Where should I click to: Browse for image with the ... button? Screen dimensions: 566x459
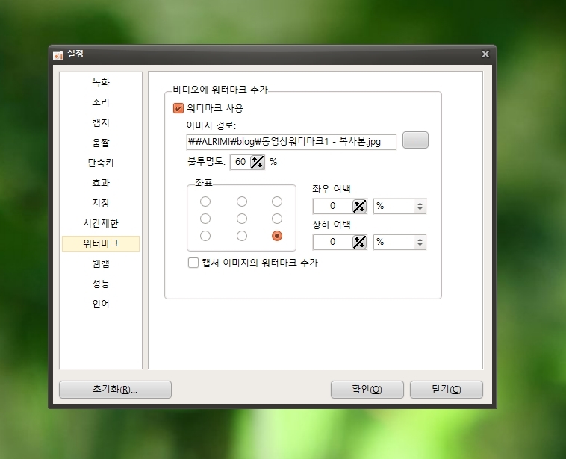[x=415, y=140]
